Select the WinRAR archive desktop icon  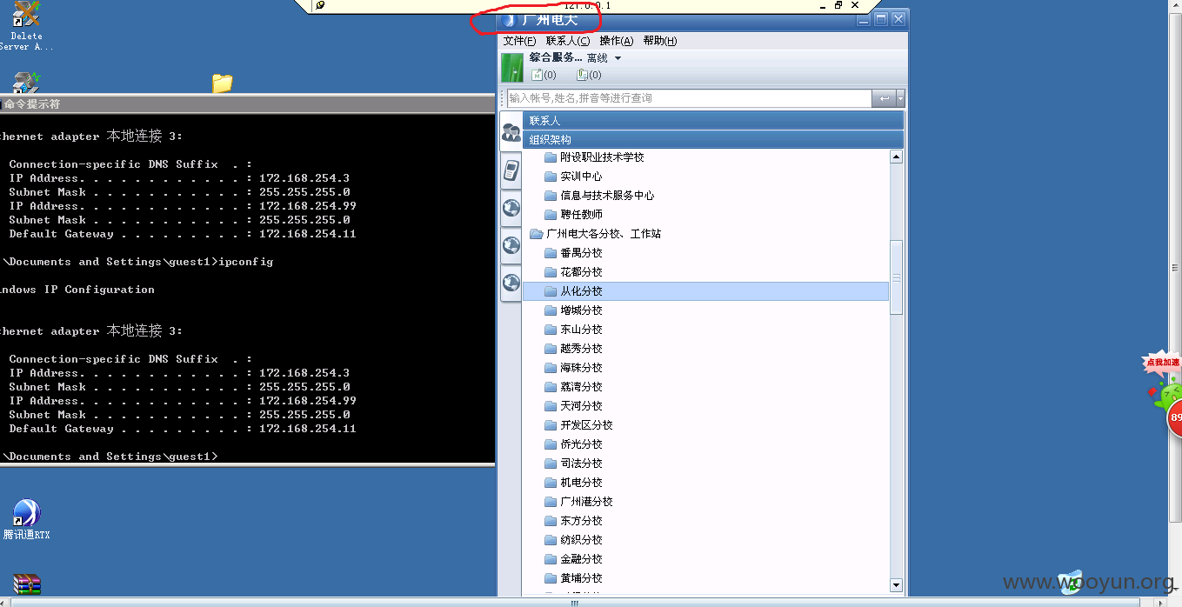coord(27,584)
